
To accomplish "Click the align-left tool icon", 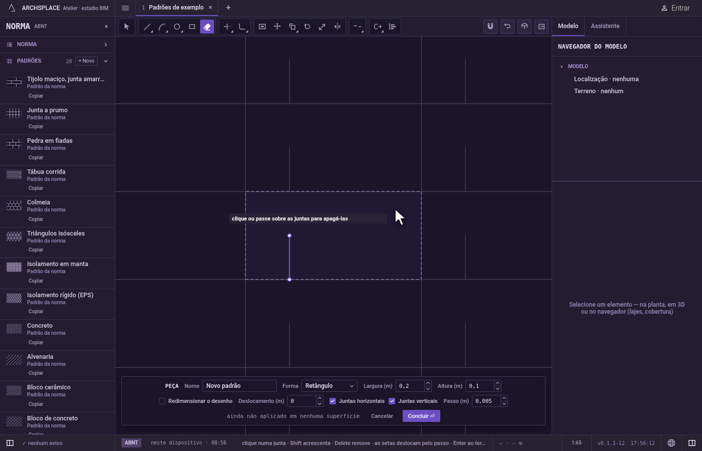I will [x=393, y=27].
